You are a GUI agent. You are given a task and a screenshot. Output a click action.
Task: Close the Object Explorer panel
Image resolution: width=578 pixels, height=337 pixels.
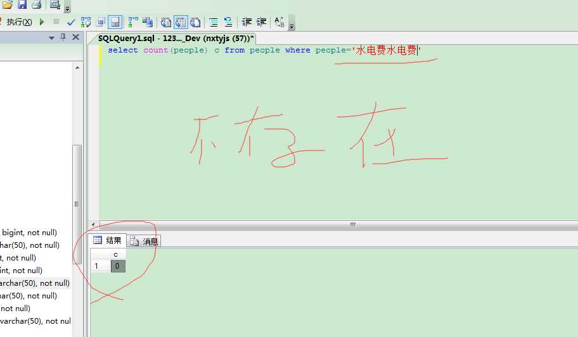pyautogui.click(x=75, y=37)
